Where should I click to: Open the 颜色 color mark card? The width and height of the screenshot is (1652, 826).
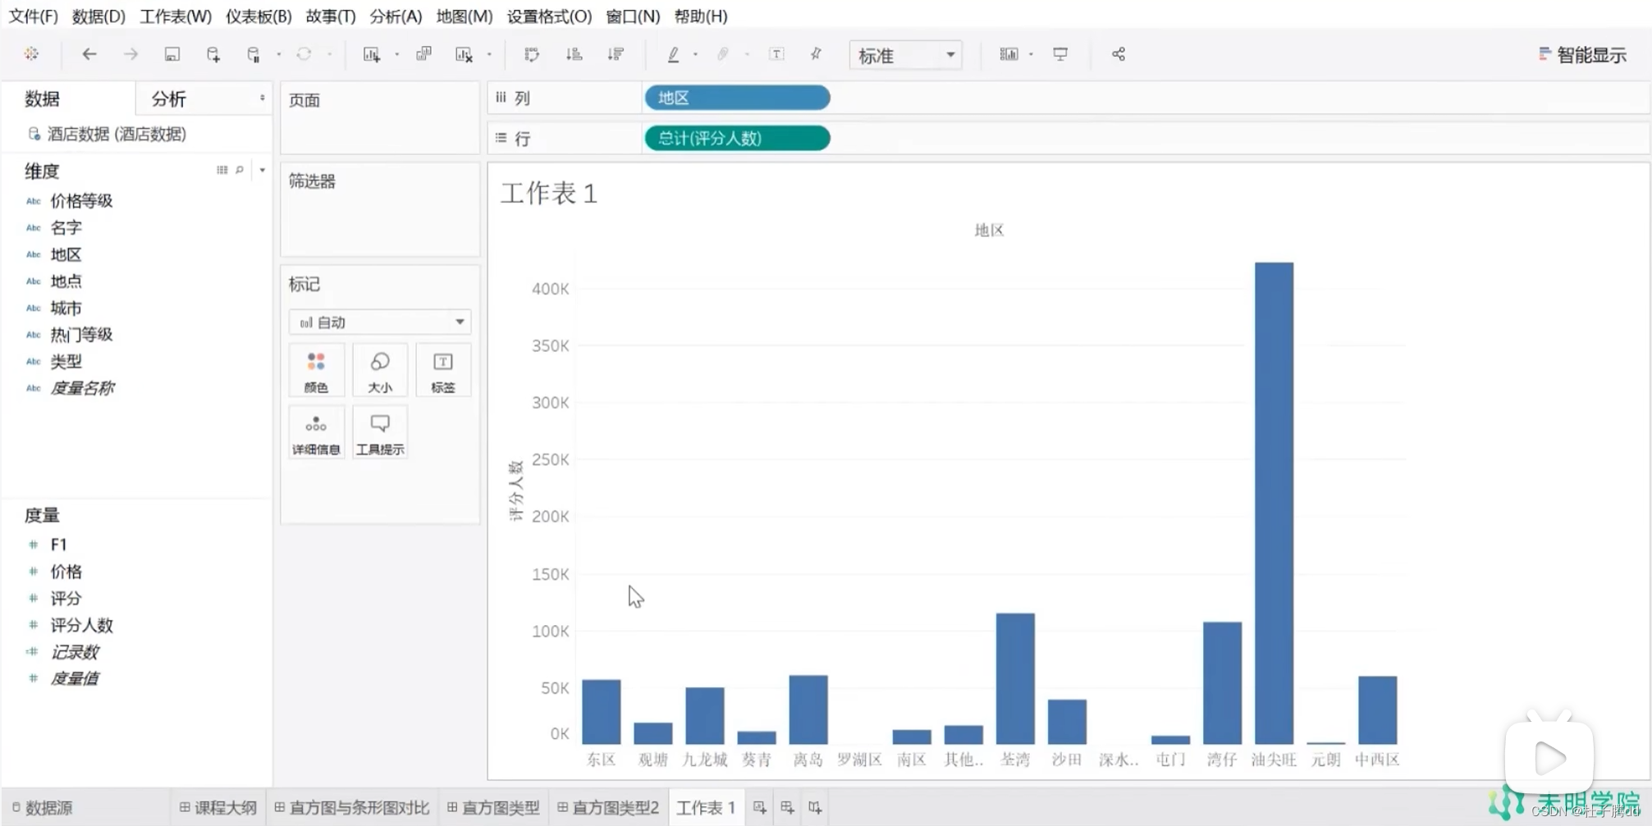(x=316, y=371)
